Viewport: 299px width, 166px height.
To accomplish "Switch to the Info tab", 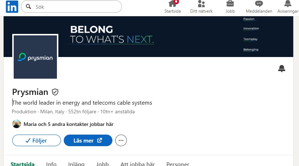I will click(51, 164).
